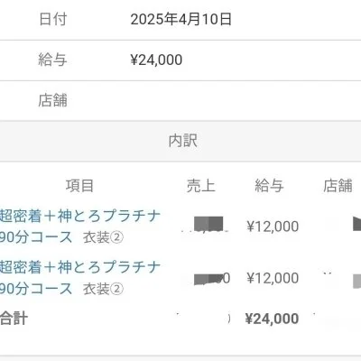Click 衣装② in the first row

click(x=103, y=237)
